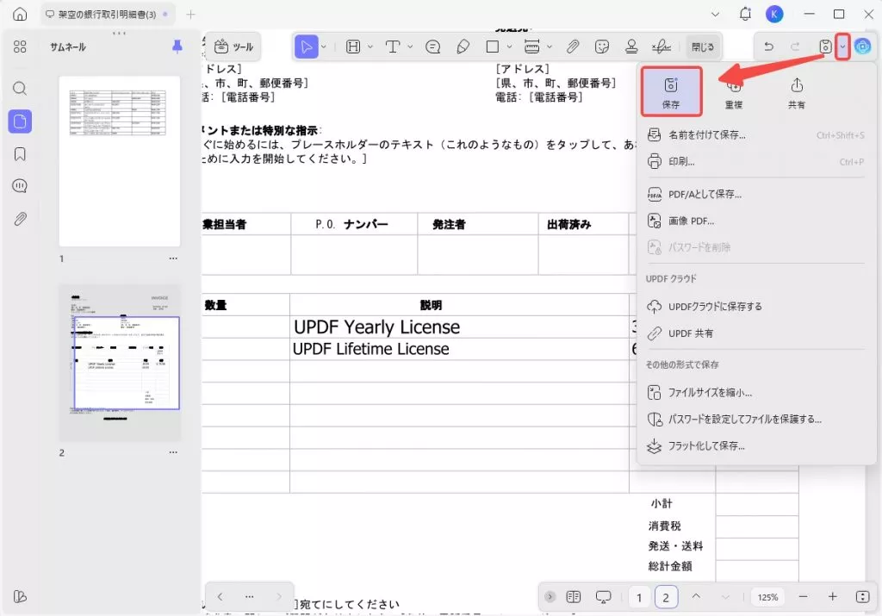Click UPDFクラウドに保存する option
Screen dimensions: 882x616
tap(713, 306)
